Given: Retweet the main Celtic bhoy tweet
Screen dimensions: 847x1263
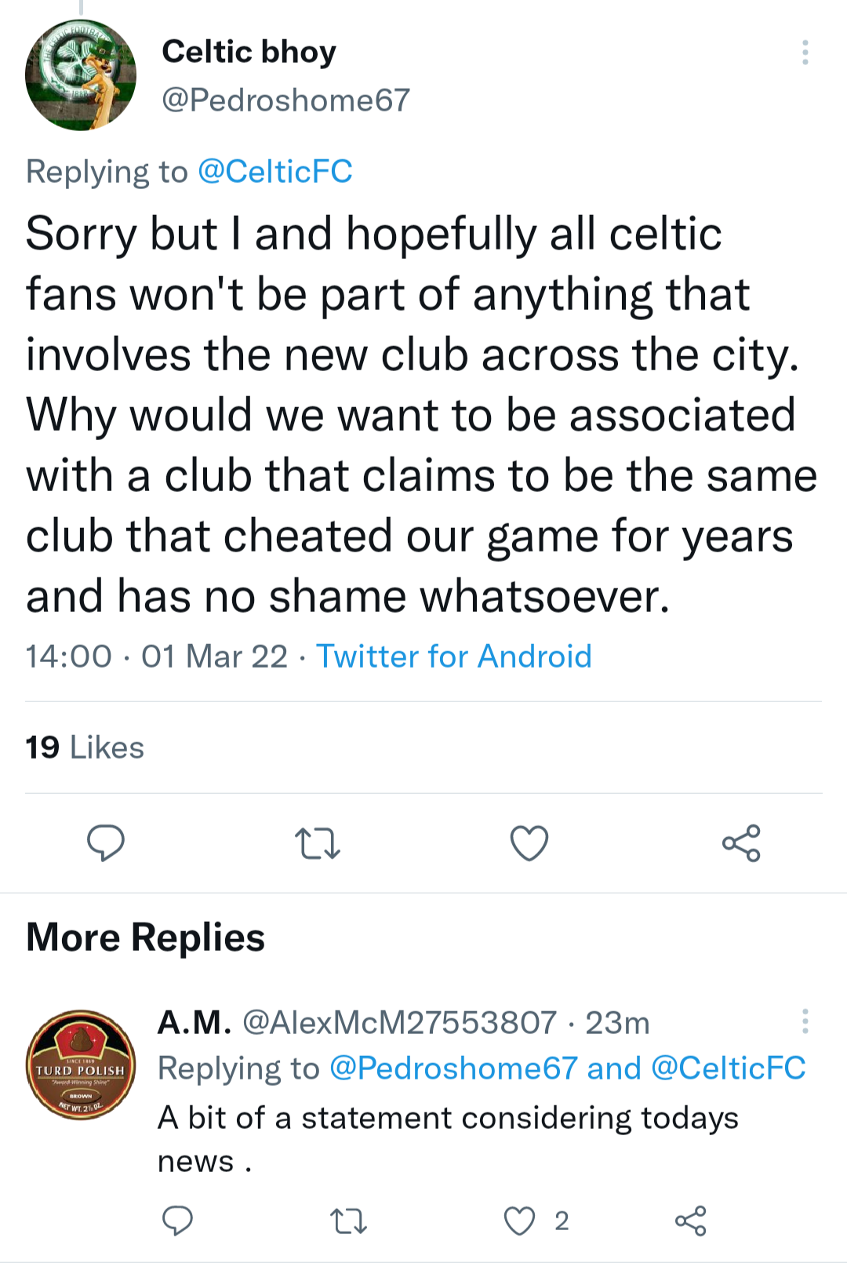Looking at the screenshot, I should (318, 844).
